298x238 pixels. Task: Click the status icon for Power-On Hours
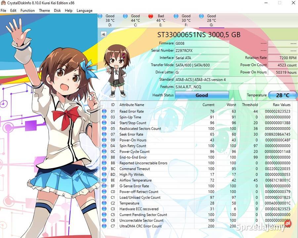(104, 140)
